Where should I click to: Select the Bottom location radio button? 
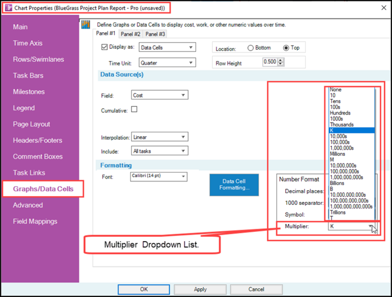click(x=250, y=48)
